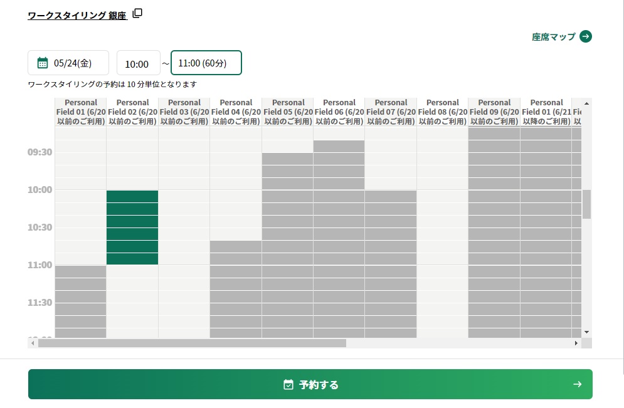The image size is (624, 408).
Task: Click the arrow circle icon beside 座席マップ
Action: tap(586, 36)
